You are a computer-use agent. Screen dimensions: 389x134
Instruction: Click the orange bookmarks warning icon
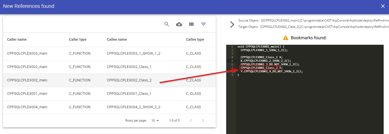pyautogui.click(x=286, y=38)
